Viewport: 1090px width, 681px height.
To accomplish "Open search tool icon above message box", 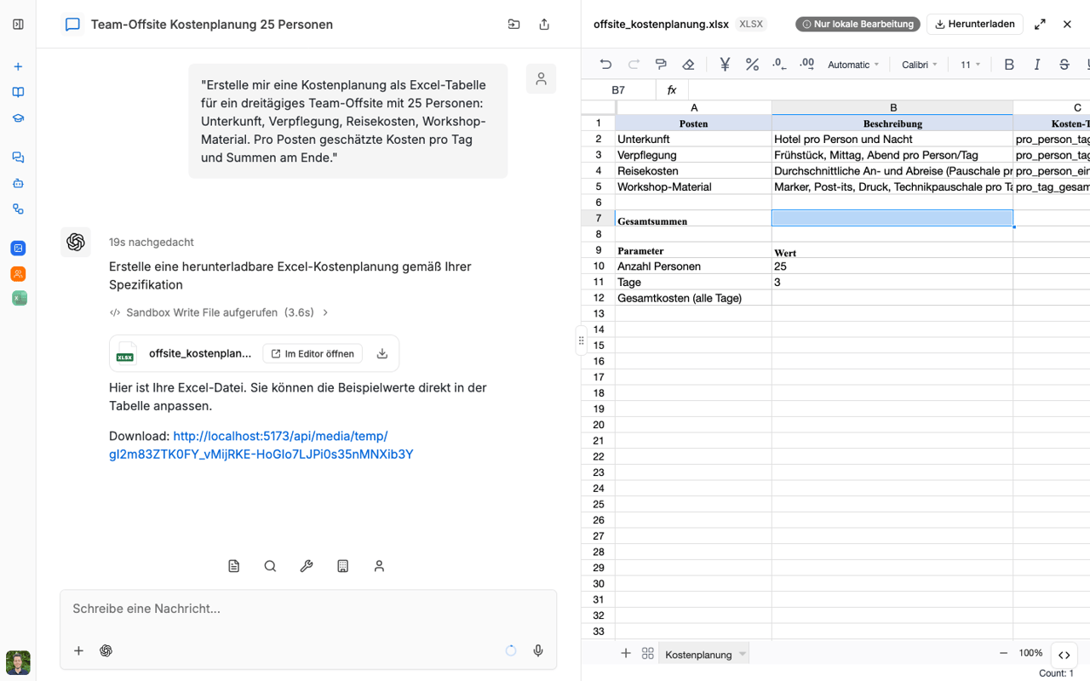I will point(270,566).
